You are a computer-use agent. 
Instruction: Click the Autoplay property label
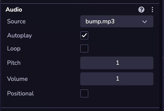(x=19, y=35)
